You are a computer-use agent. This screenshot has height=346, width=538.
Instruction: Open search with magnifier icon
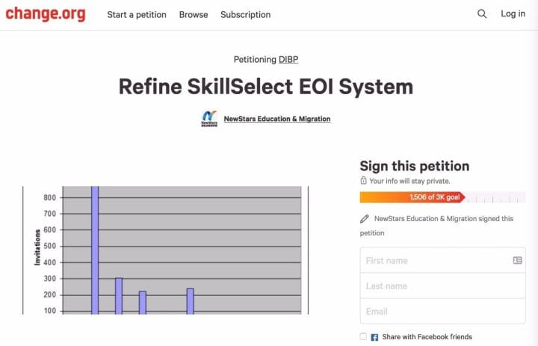click(482, 14)
